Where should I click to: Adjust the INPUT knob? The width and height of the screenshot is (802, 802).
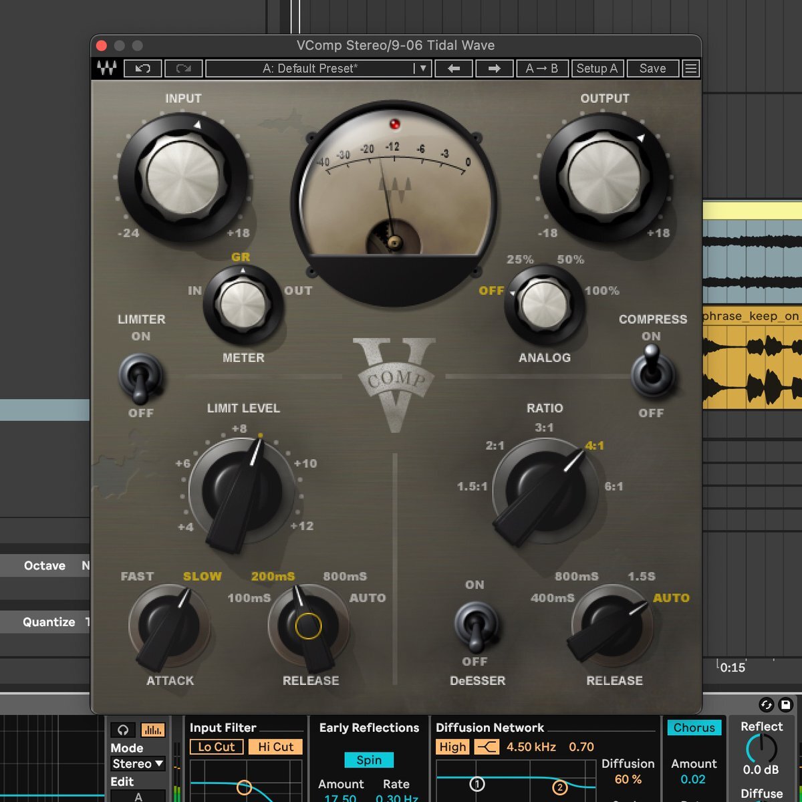click(x=182, y=177)
